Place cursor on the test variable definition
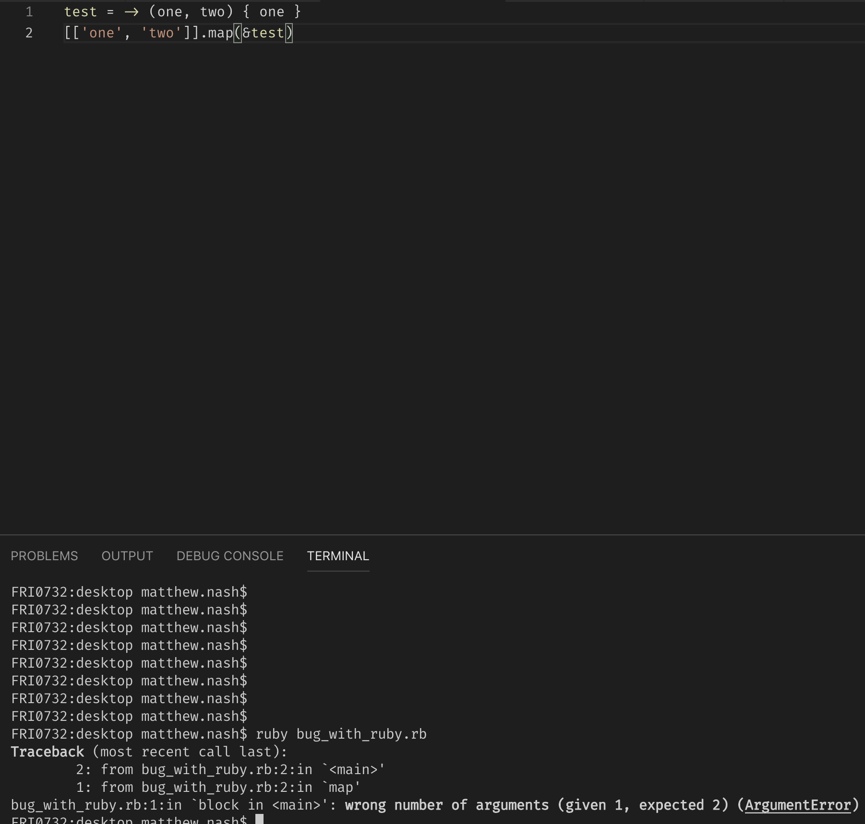 [x=81, y=12]
